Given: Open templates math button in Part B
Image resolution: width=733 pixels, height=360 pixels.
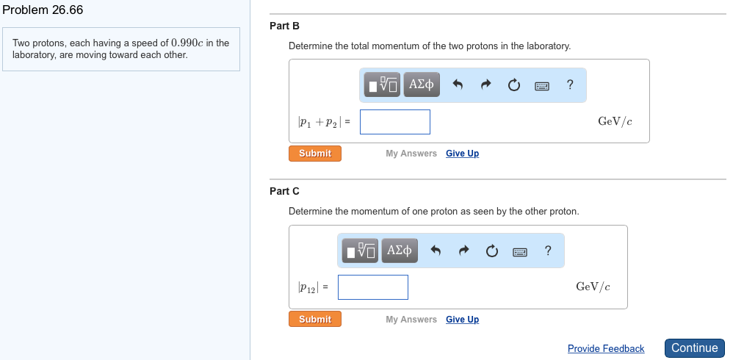Looking at the screenshot, I should pyautogui.click(x=382, y=84).
